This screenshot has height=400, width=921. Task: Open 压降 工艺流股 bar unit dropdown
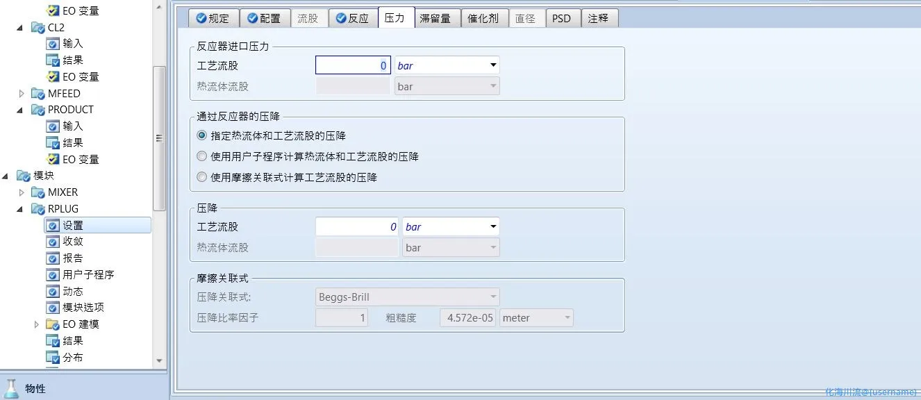point(494,226)
